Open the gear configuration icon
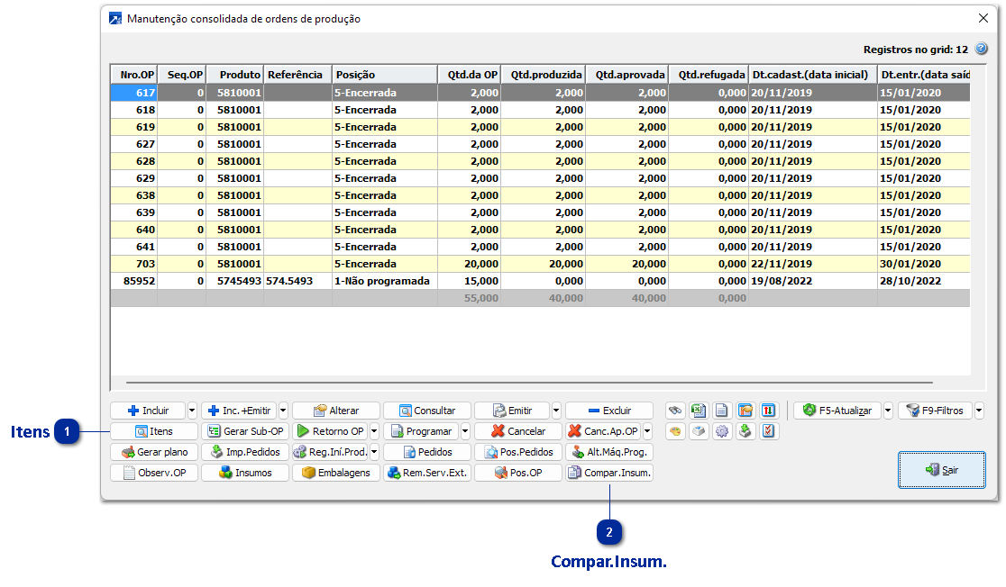 point(722,431)
